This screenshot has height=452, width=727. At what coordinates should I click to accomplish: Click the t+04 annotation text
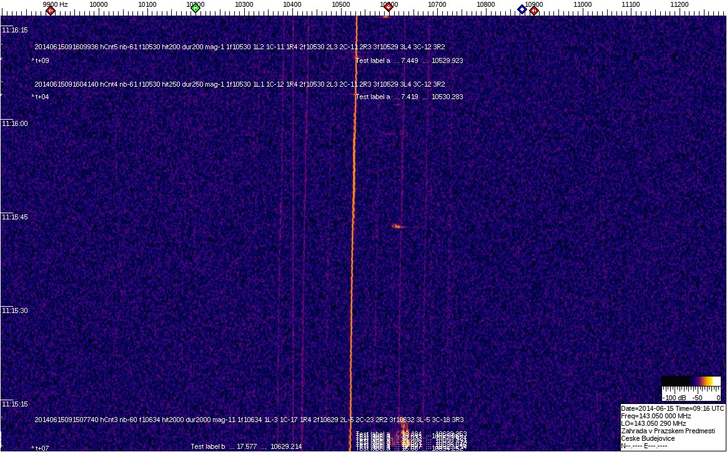(42, 97)
